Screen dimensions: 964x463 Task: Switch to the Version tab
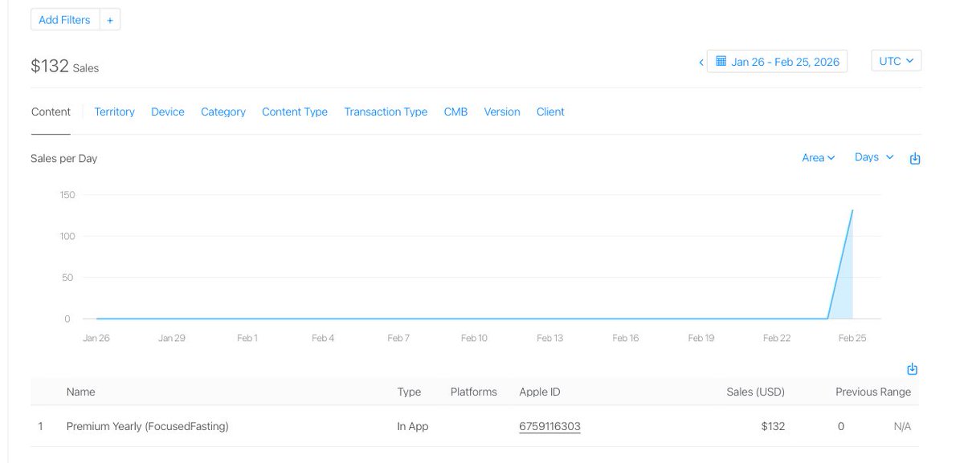tap(502, 112)
